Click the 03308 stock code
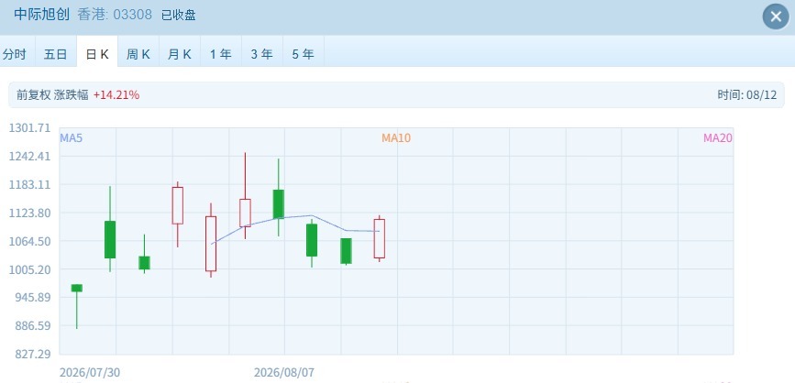This screenshot has width=795, height=383. [132, 15]
